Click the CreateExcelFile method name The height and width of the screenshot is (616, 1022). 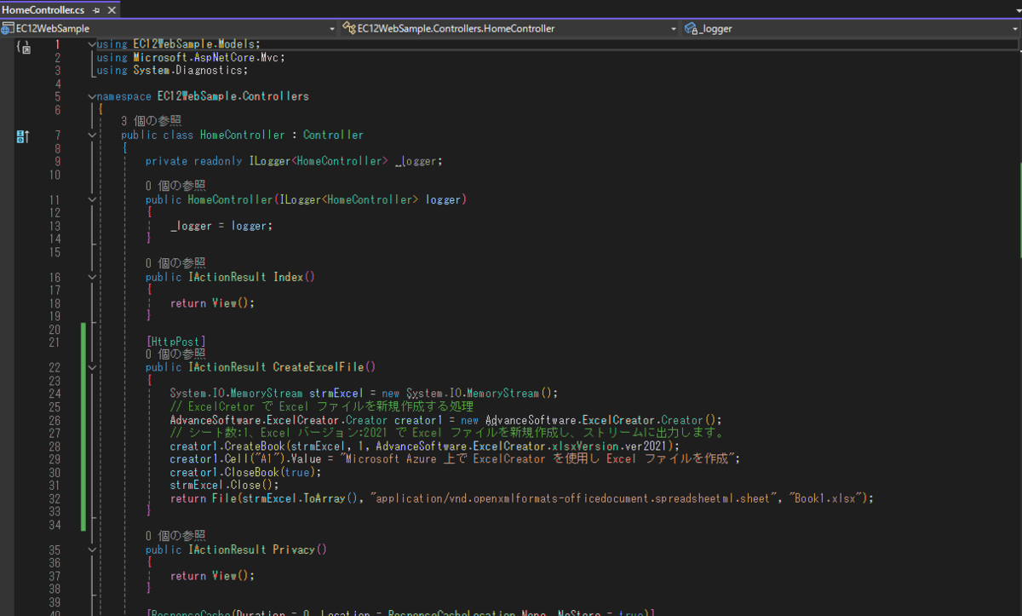click(318, 367)
